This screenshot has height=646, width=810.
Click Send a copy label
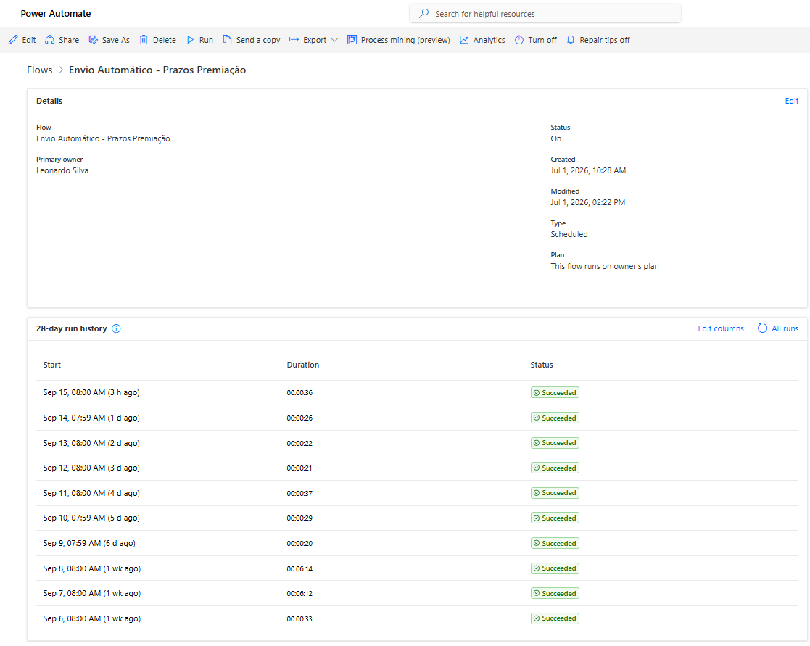click(258, 40)
